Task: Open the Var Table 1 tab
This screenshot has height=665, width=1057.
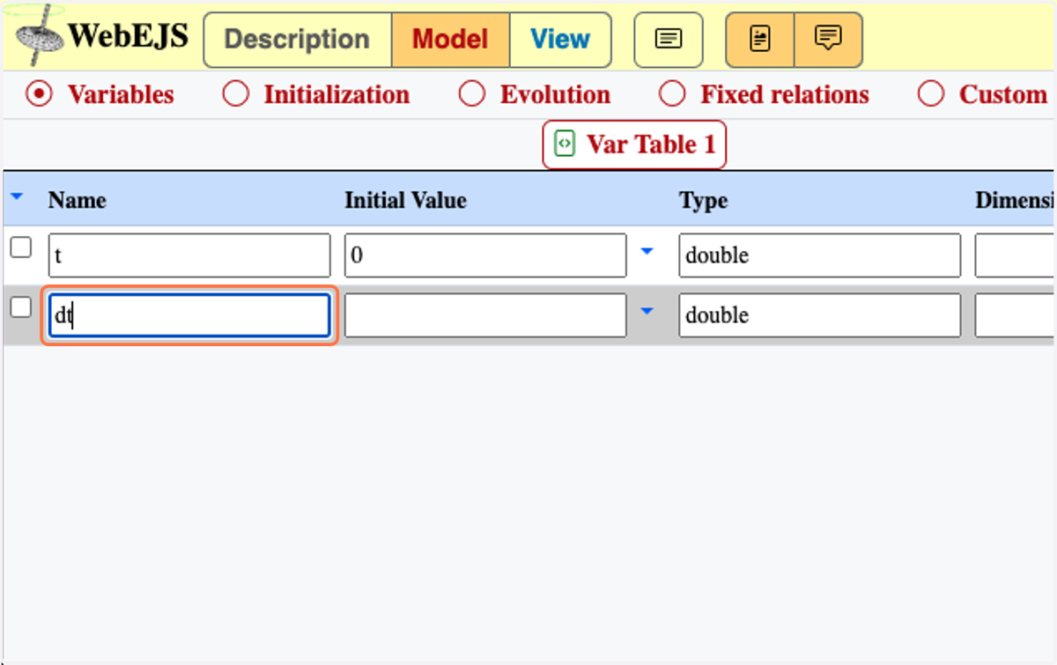Action: point(634,144)
